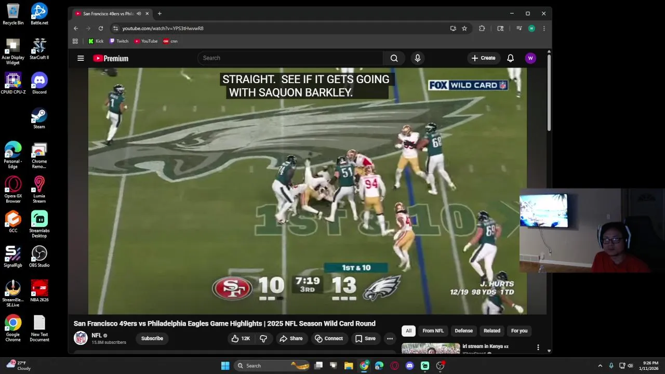This screenshot has height=374, width=665.
Task: Subscribe to the NFL channel
Action: click(152, 338)
